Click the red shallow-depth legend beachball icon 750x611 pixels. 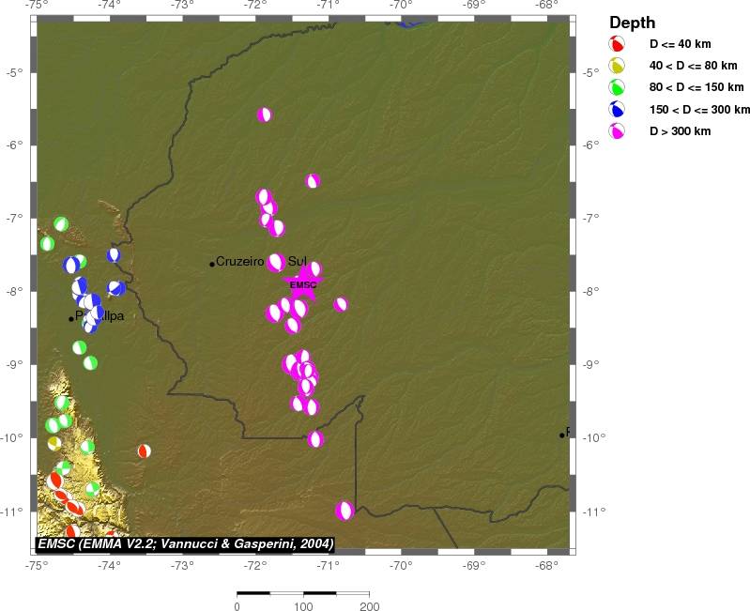coord(618,44)
